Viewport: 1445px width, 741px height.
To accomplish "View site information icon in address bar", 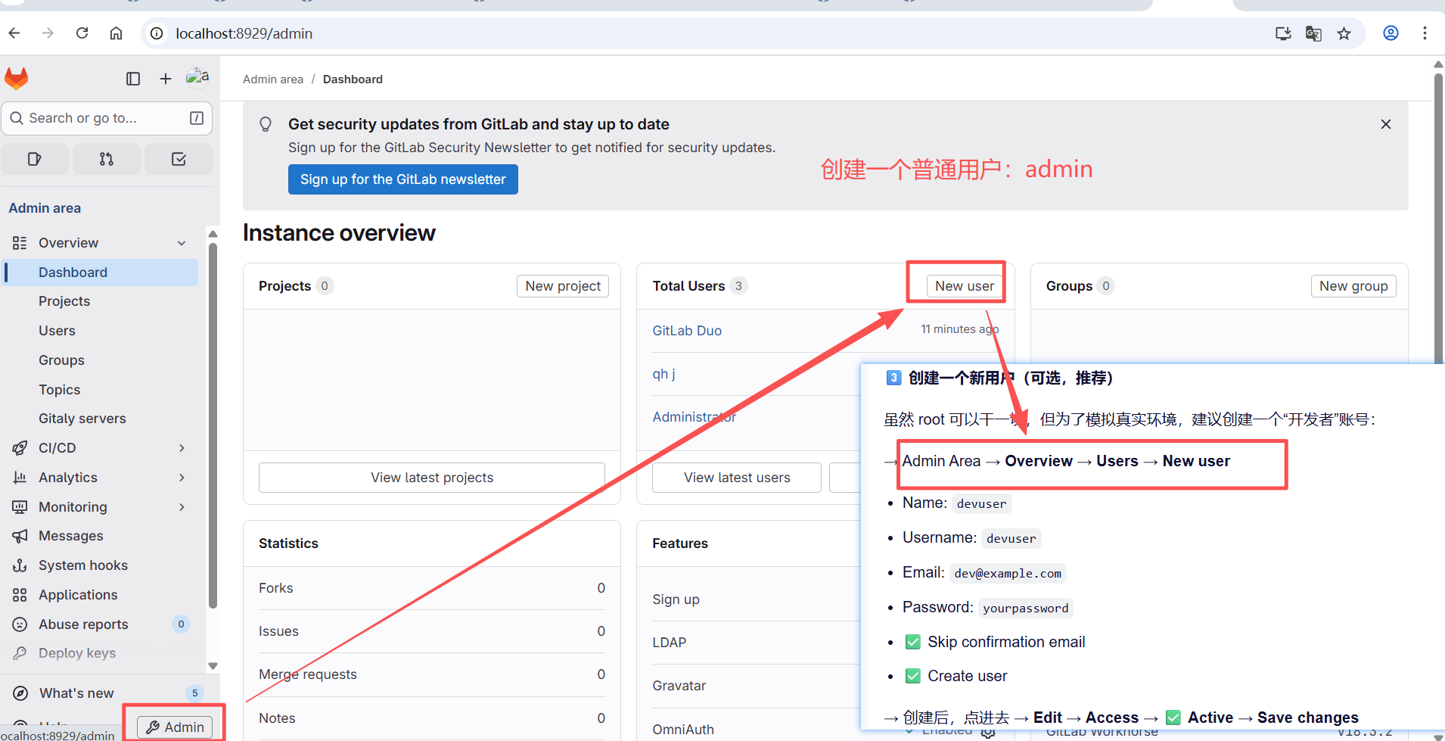I will click(157, 33).
